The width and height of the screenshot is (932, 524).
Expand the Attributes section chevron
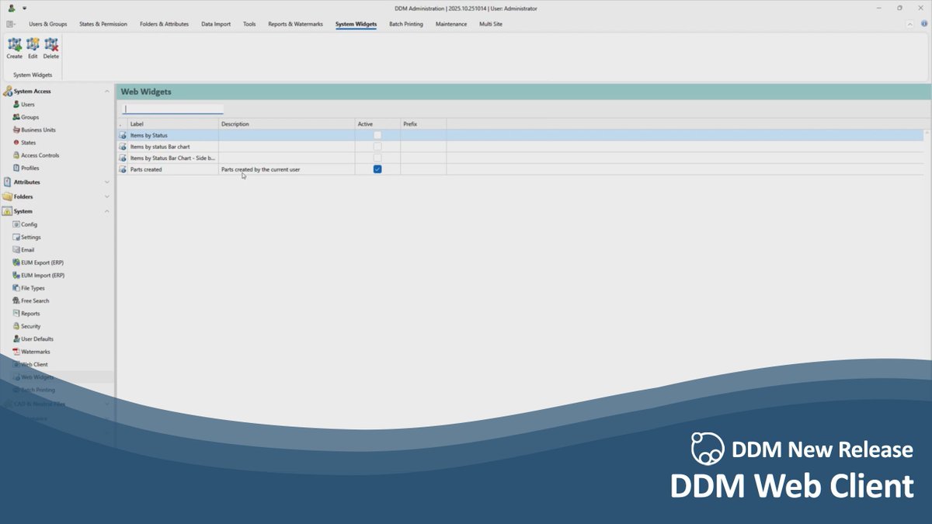click(107, 182)
